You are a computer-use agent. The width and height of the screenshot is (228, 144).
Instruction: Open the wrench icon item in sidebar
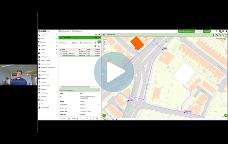tap(39, 46)
